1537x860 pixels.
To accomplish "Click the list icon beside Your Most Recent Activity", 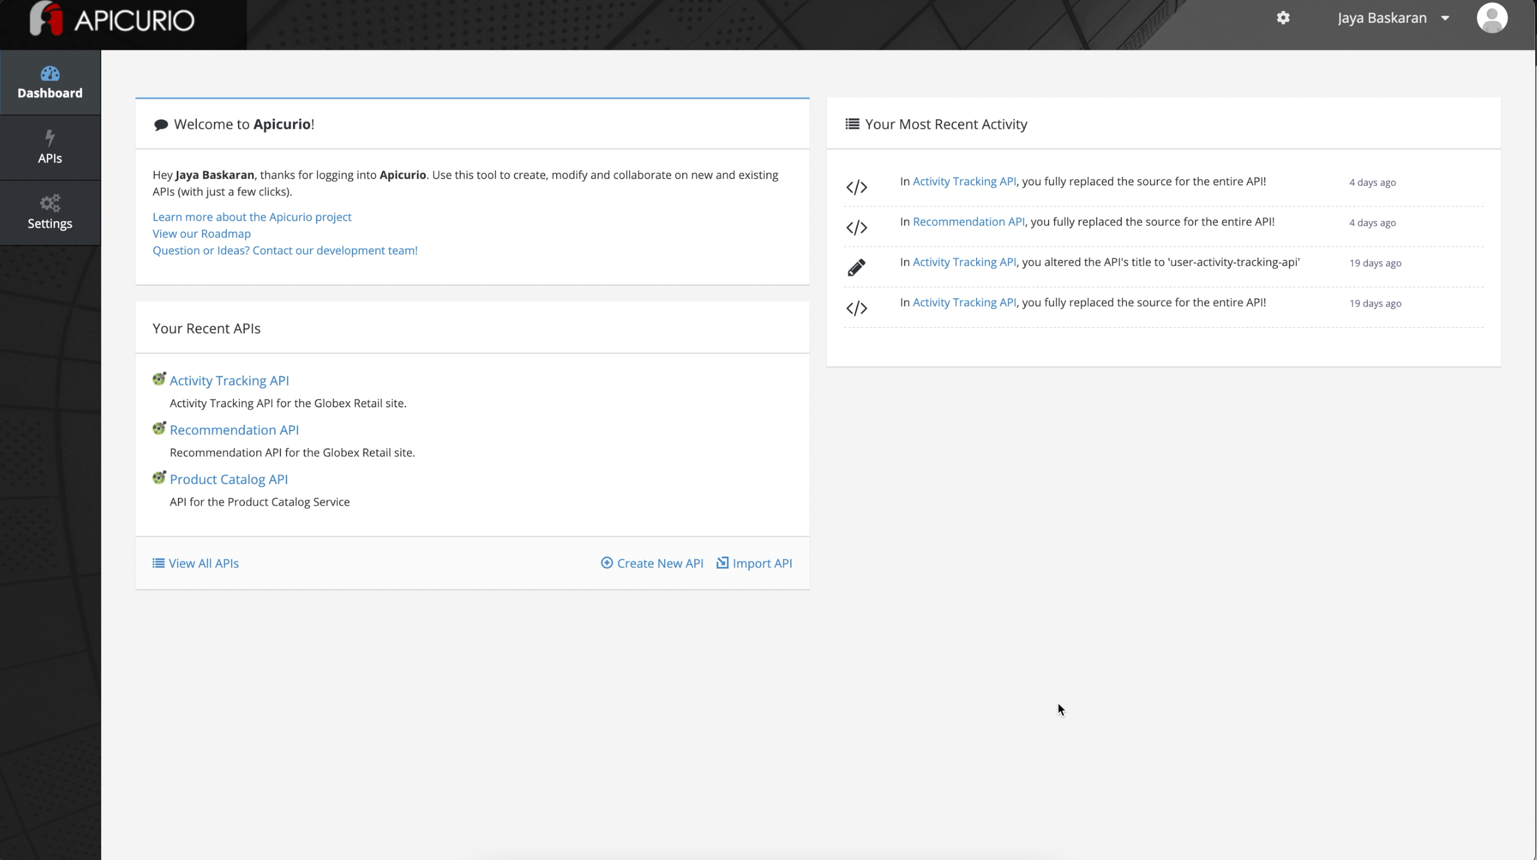I will click(852, 124).
